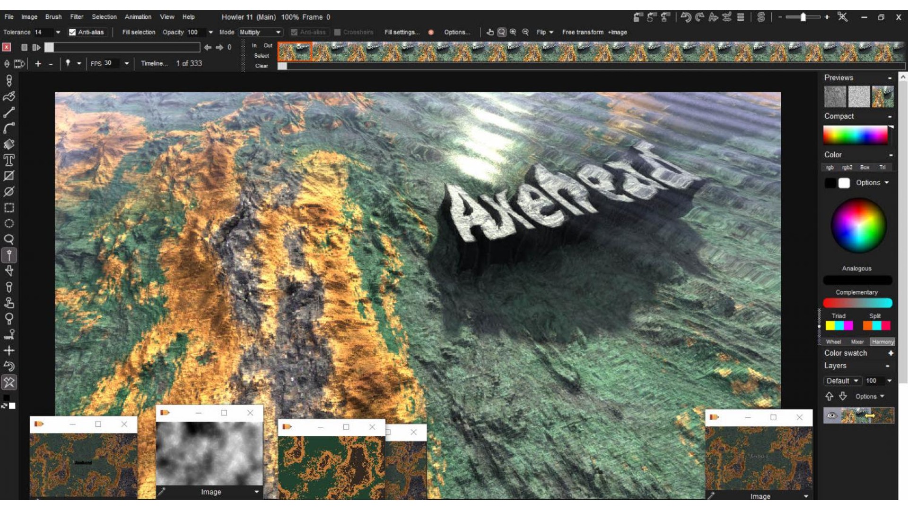The height and width of the screenshot is (510, 908).
Task: Click the red fill settings indicator
Action: (x=431, y=32)
